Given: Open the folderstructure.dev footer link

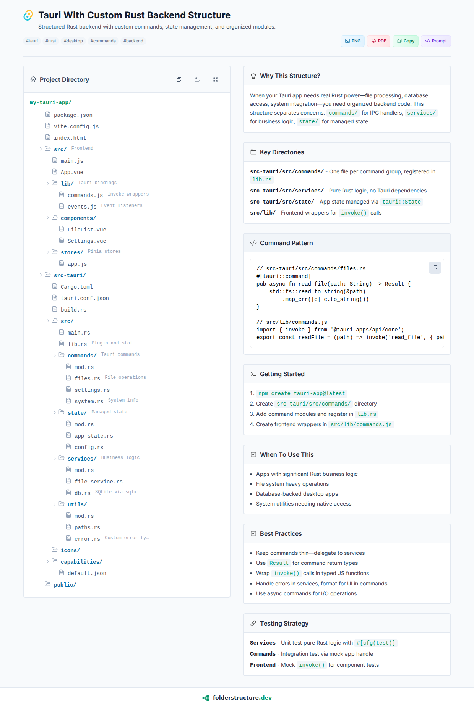Looking at the screenshot, I should click(242, 698).
